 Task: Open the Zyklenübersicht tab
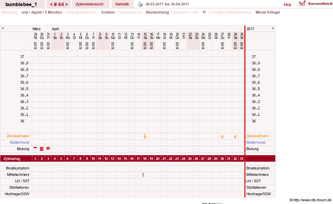coord(89,4)
